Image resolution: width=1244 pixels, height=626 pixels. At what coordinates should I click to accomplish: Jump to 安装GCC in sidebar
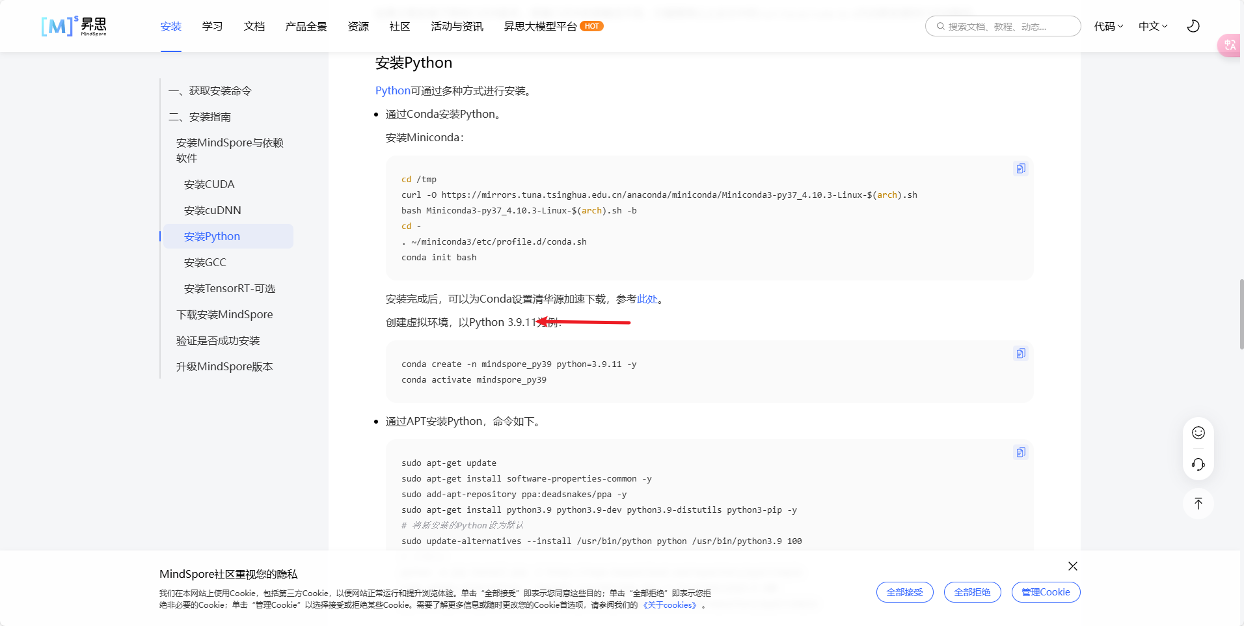(x=205, y=262)
